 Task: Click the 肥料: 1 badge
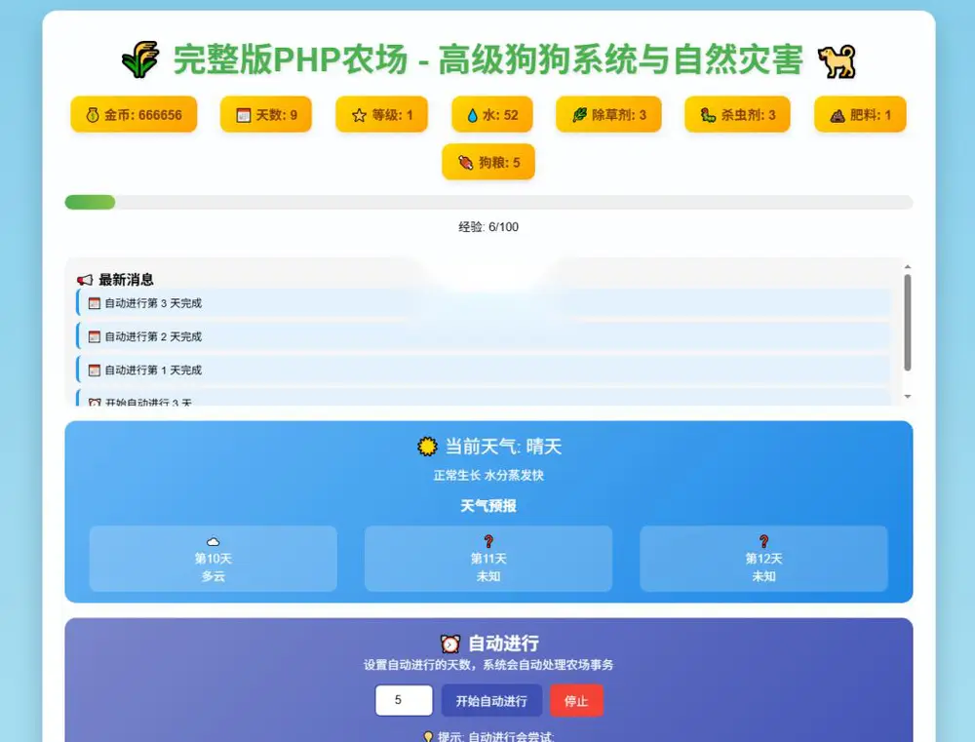click(x=861, y=114)
